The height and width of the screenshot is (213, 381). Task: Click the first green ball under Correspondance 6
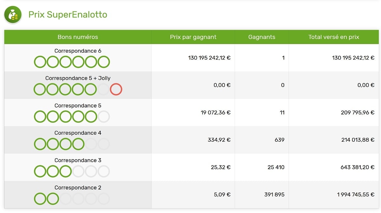(x=40, y=62)
